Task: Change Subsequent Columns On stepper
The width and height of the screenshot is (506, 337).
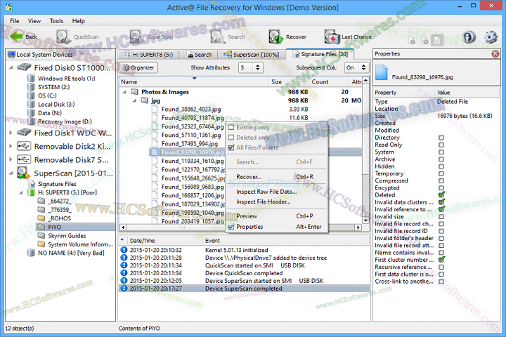Action: coord(364,67)
